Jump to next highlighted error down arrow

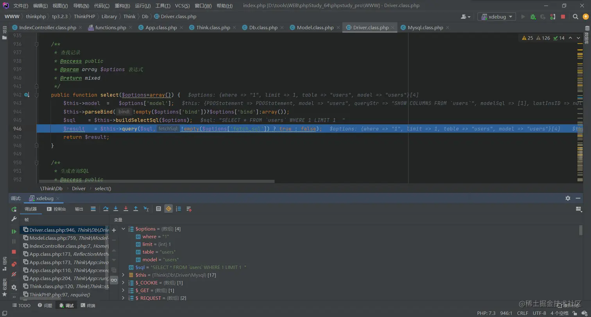coord(578,38)
